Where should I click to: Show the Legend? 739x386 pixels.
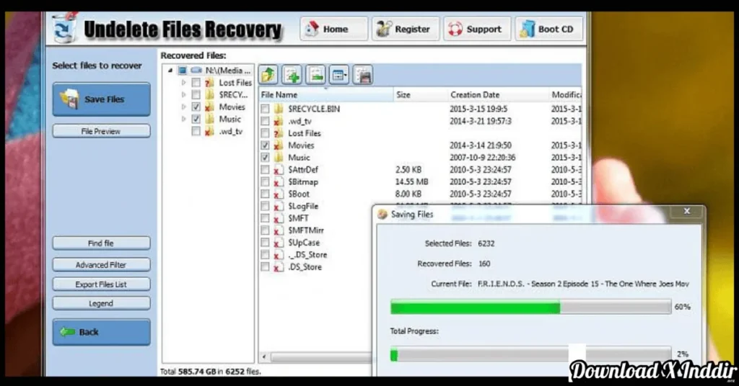click(101, 303)
